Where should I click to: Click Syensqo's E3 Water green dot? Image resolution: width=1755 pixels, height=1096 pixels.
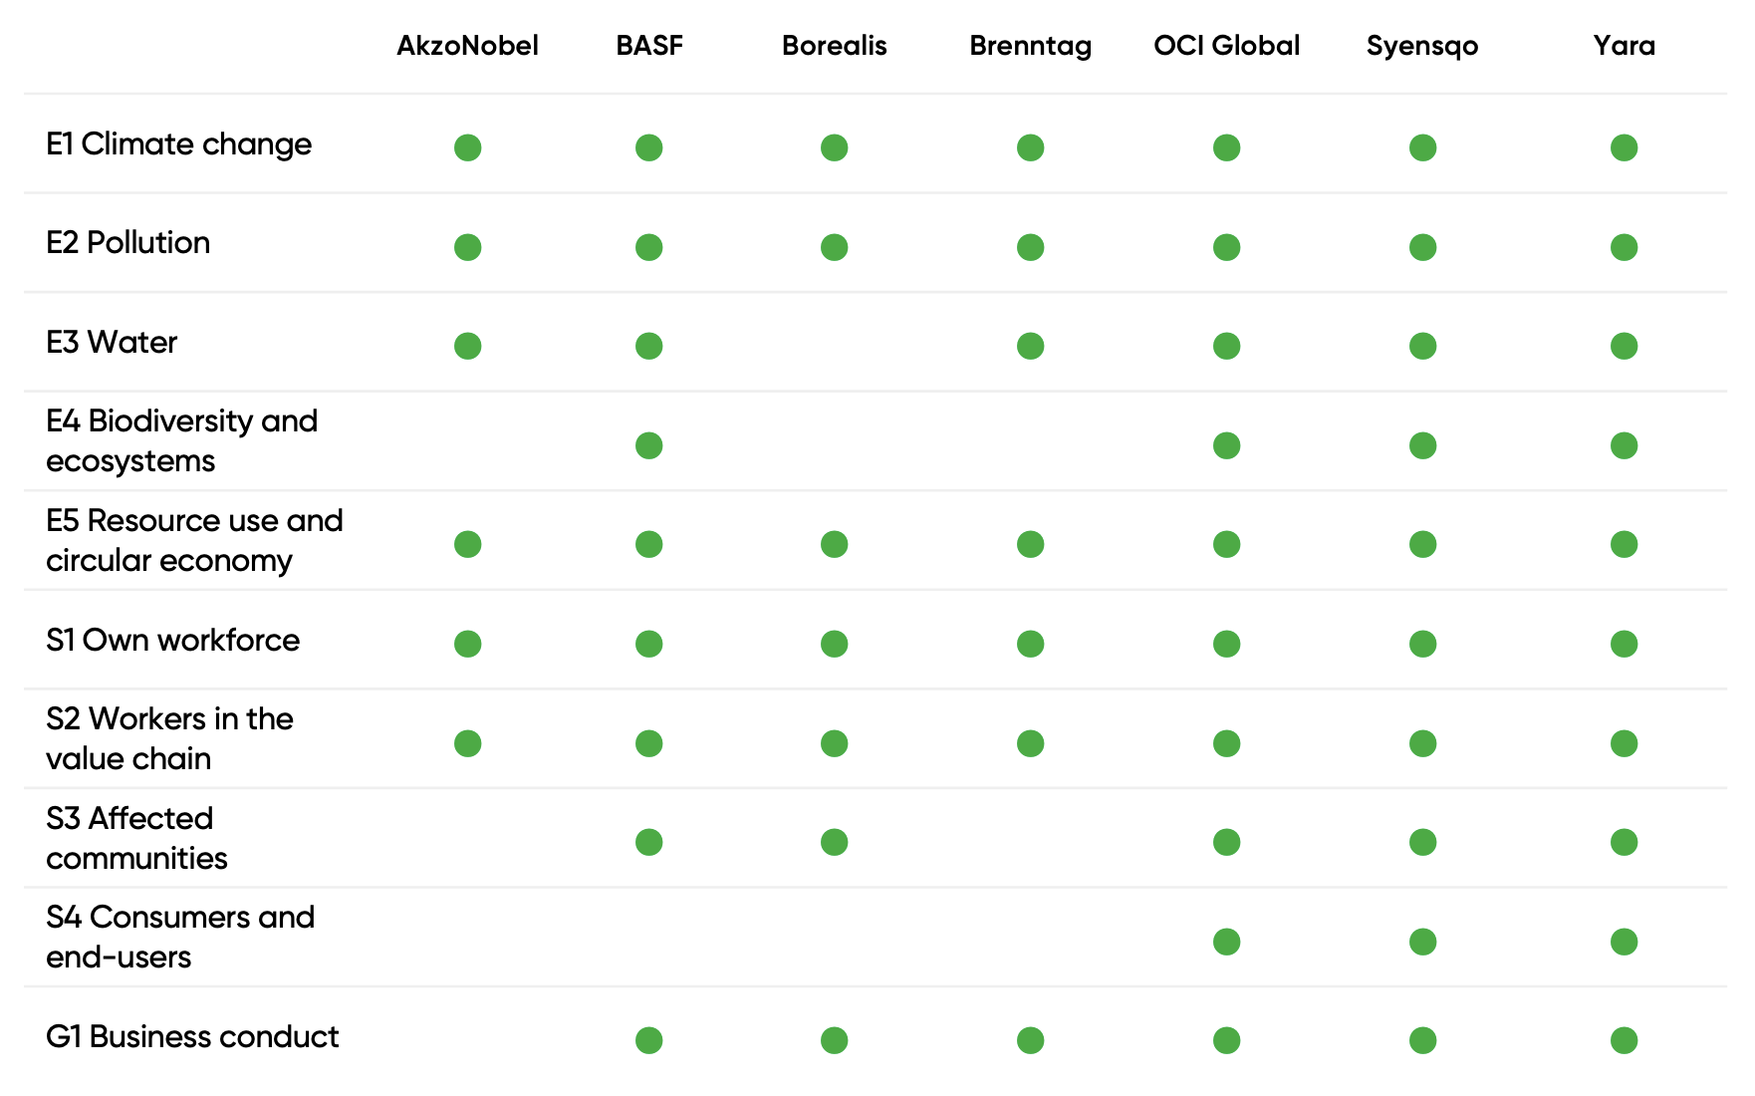tap(1422, 346)
